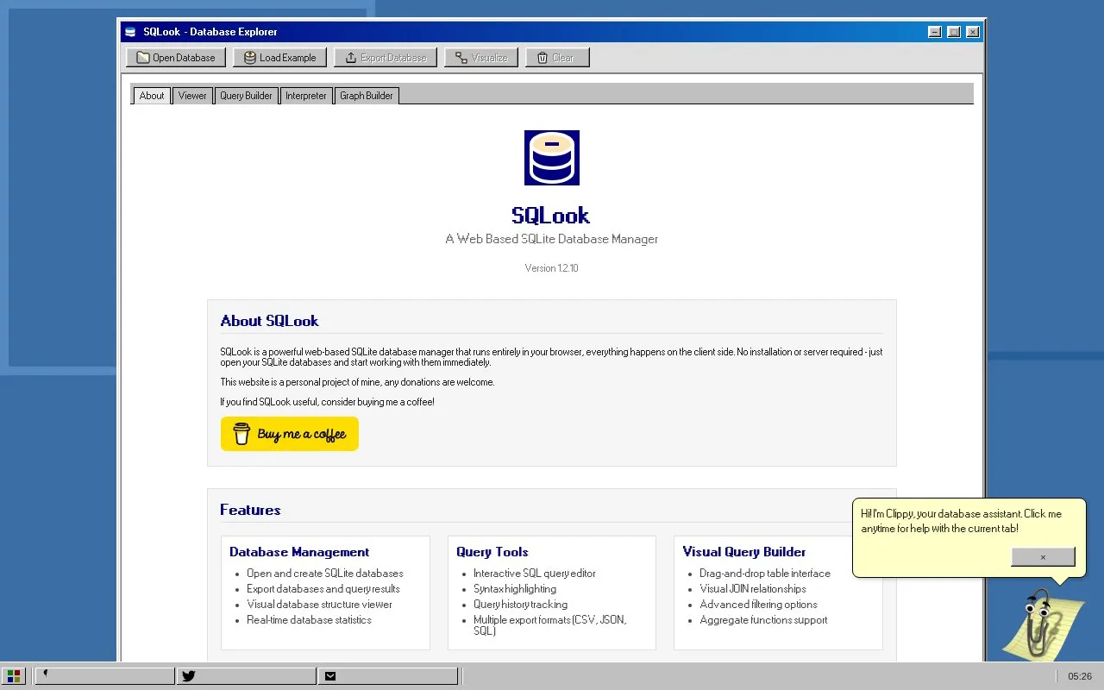Viewport: 1104px width, 690px height.
Task: Click 'Open and create SQLite databases' item
Action: (325, 574)
